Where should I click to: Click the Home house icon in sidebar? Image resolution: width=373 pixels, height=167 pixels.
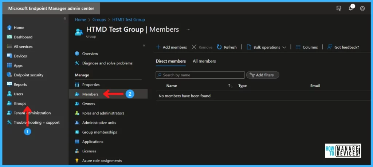[9, 28]
